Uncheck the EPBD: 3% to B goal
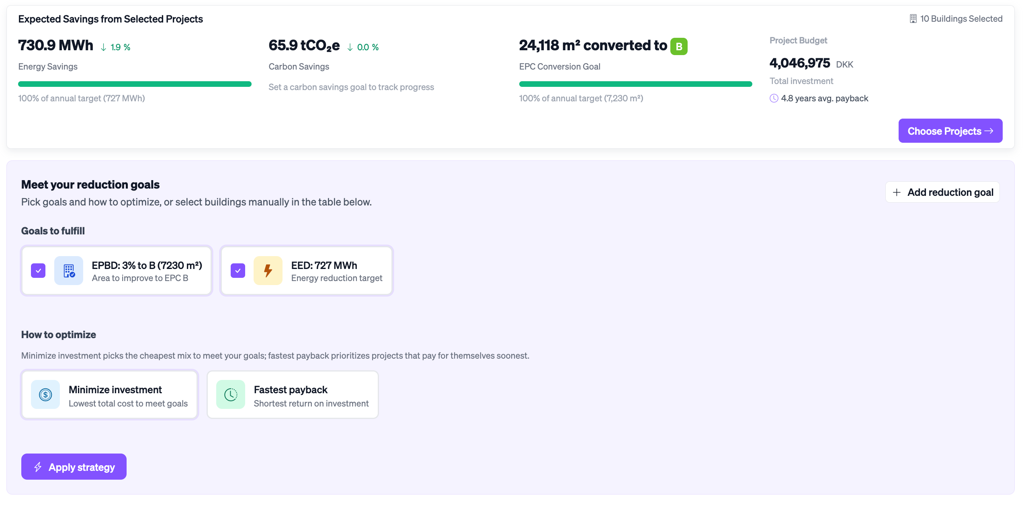 38,271
